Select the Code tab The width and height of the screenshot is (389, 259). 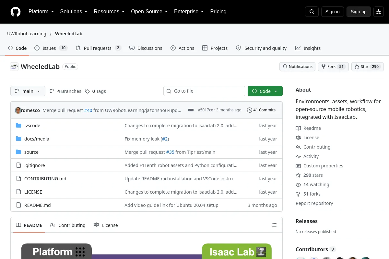(17, 48)
